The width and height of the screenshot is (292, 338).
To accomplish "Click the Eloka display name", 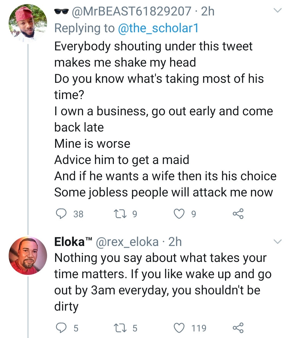I will [x=70, y=242].
